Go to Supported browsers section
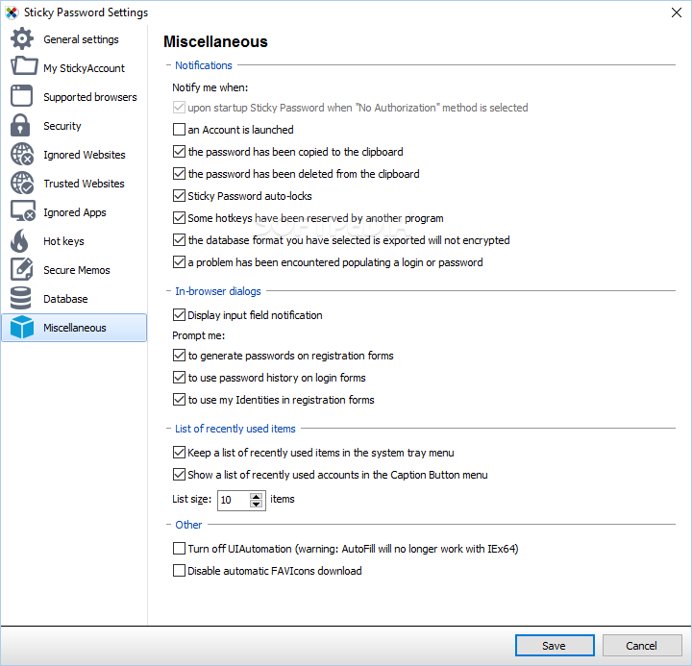This screenshot has width=692, height=666. 90,97
